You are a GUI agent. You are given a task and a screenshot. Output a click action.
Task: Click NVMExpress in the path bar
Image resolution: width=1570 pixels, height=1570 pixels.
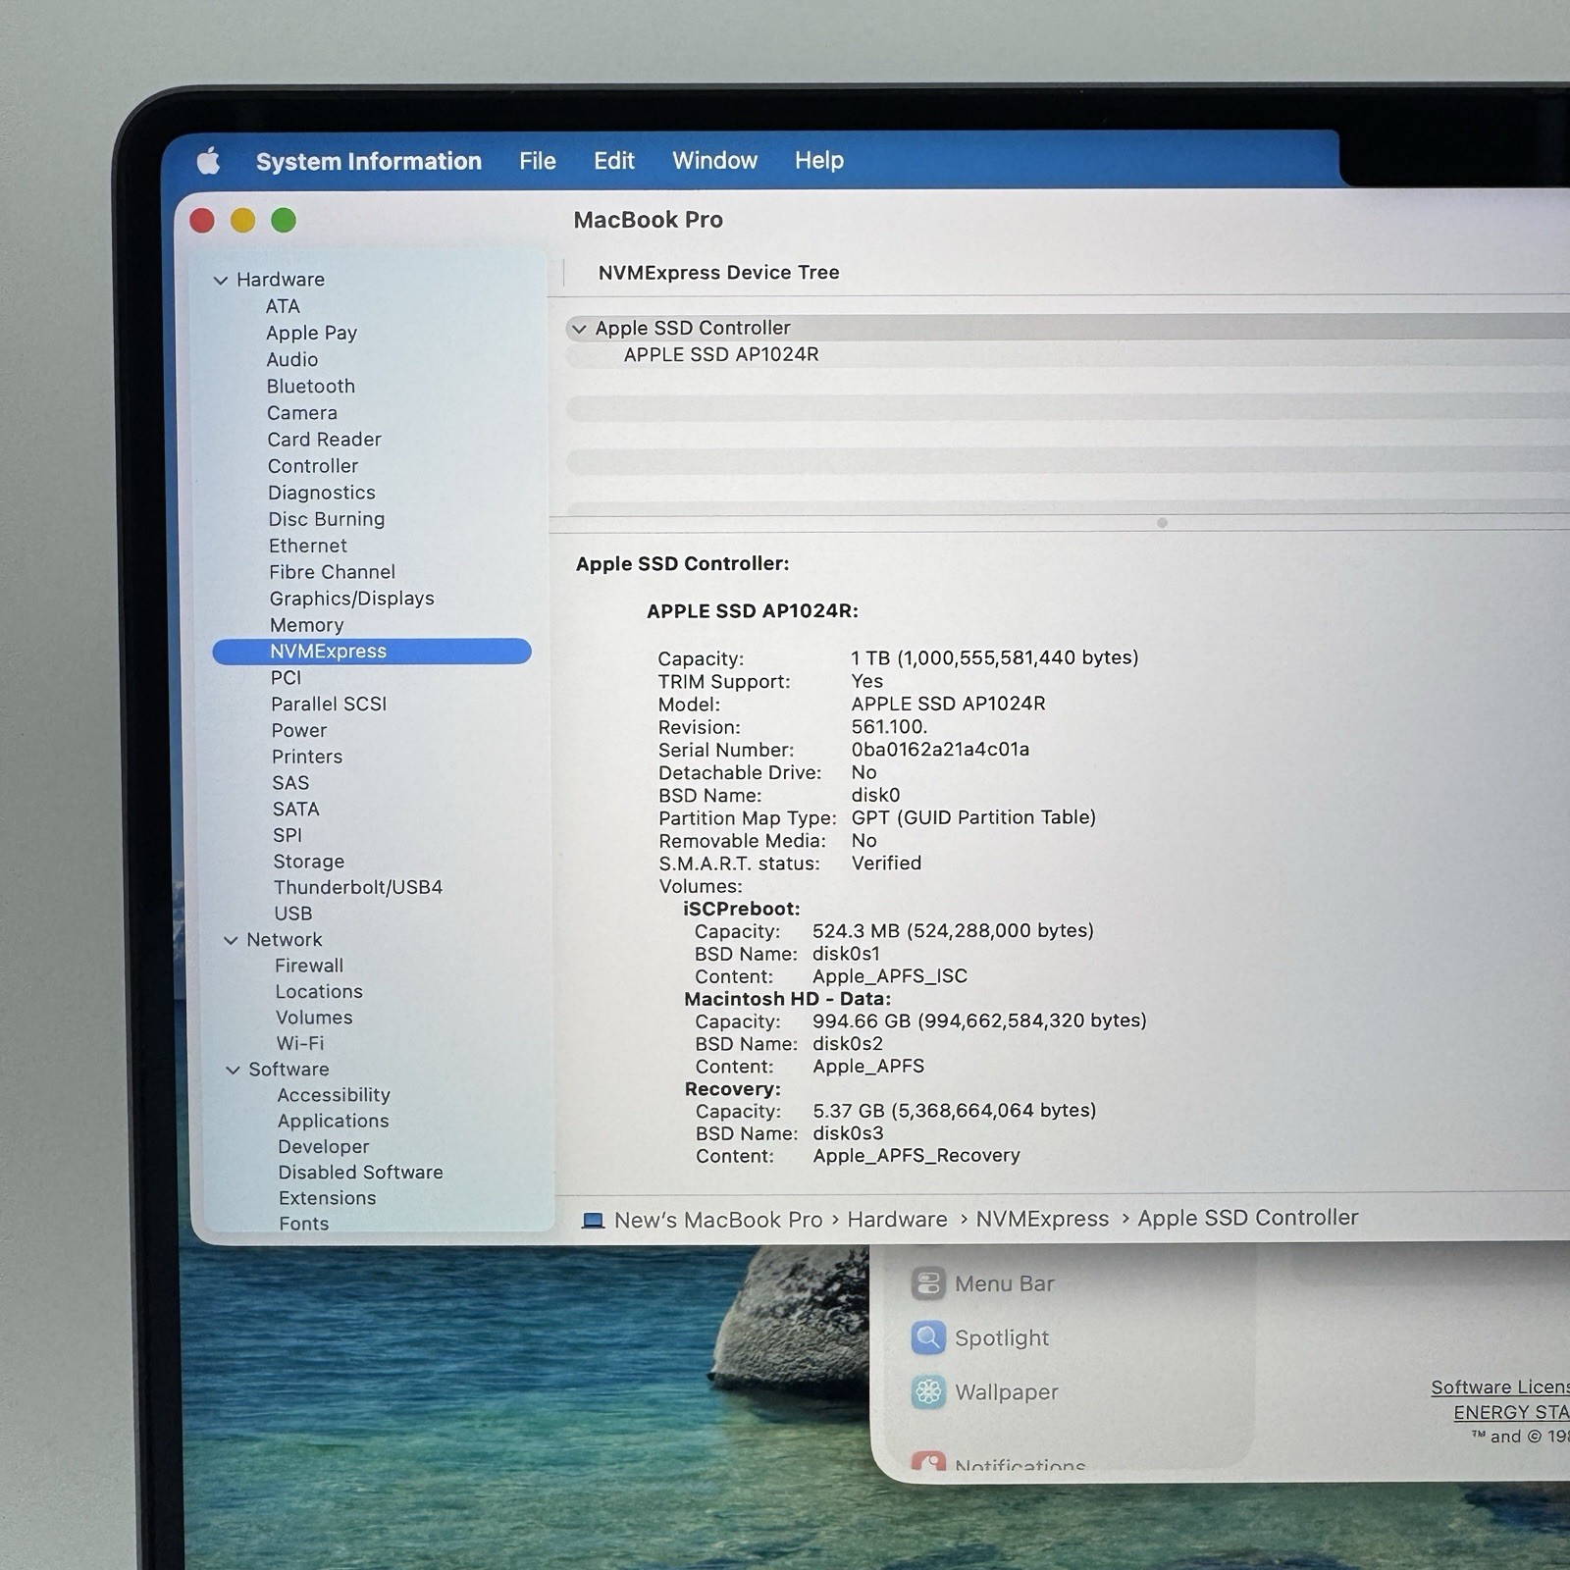(x=1042, y=1219)
